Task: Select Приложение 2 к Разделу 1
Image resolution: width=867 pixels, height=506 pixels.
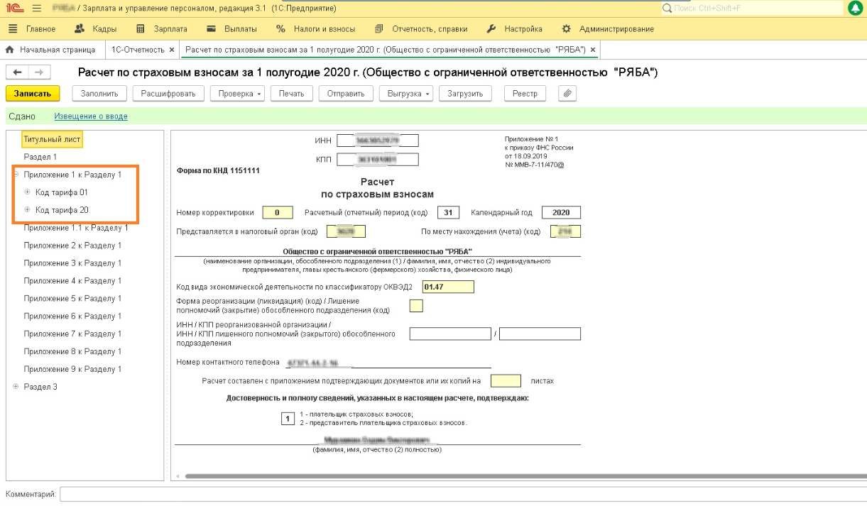Action: [x=72, y=246]
